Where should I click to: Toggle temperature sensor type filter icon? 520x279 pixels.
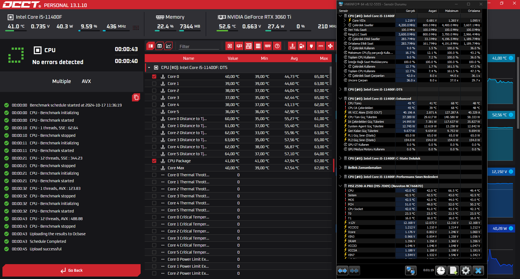(292, 46)
